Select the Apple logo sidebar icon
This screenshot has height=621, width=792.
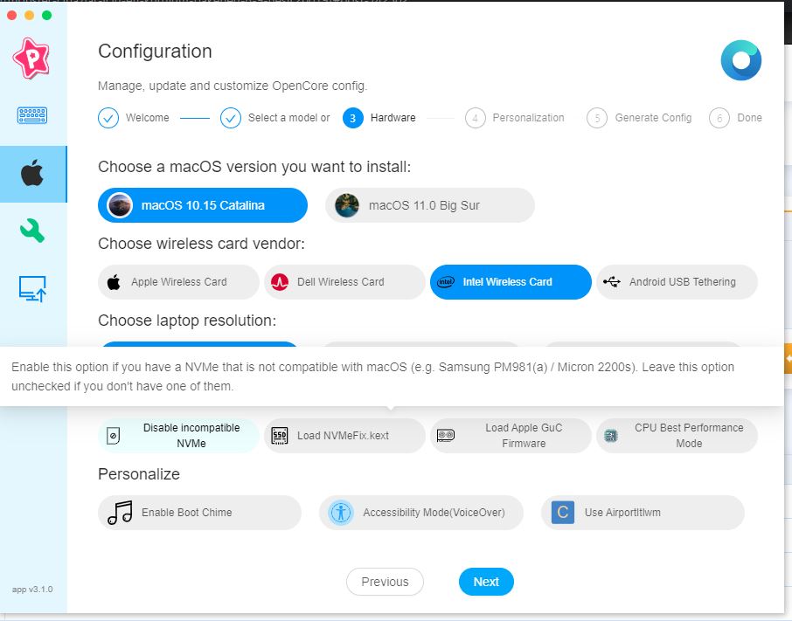coord(32,174)
